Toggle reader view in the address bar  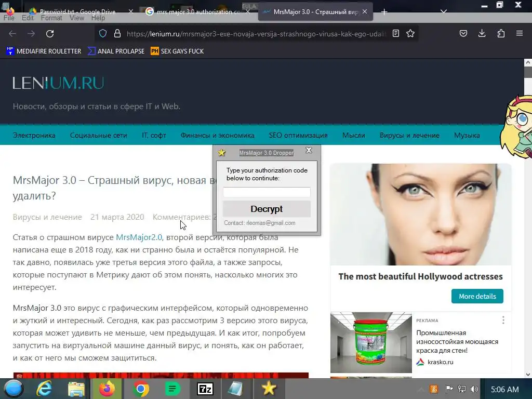[x=395, y=33]
